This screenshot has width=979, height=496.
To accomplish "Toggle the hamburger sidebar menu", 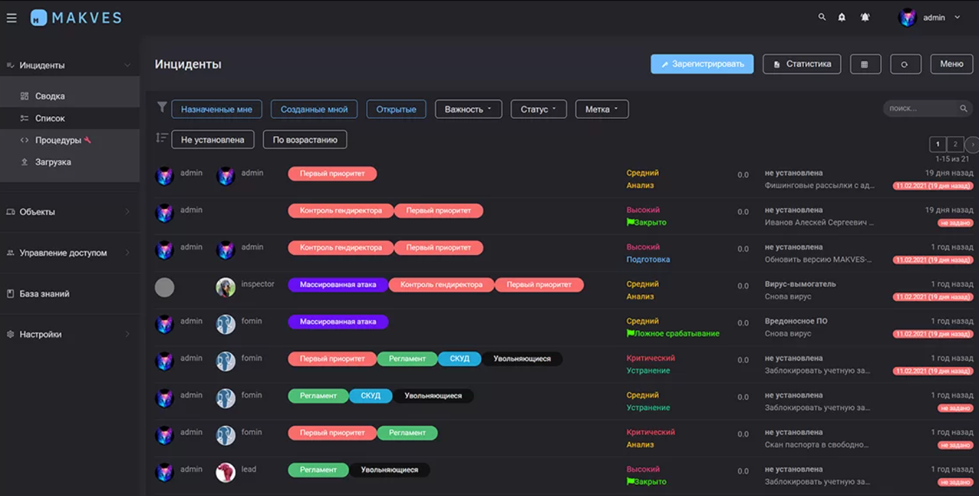I will pyautogui.click(x=12, y=18).
